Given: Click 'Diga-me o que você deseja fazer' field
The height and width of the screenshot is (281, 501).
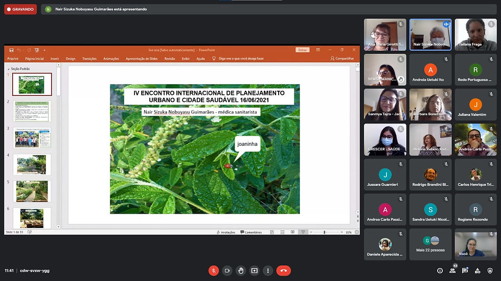Looking at the screenshot, I should tap(241, 59).
